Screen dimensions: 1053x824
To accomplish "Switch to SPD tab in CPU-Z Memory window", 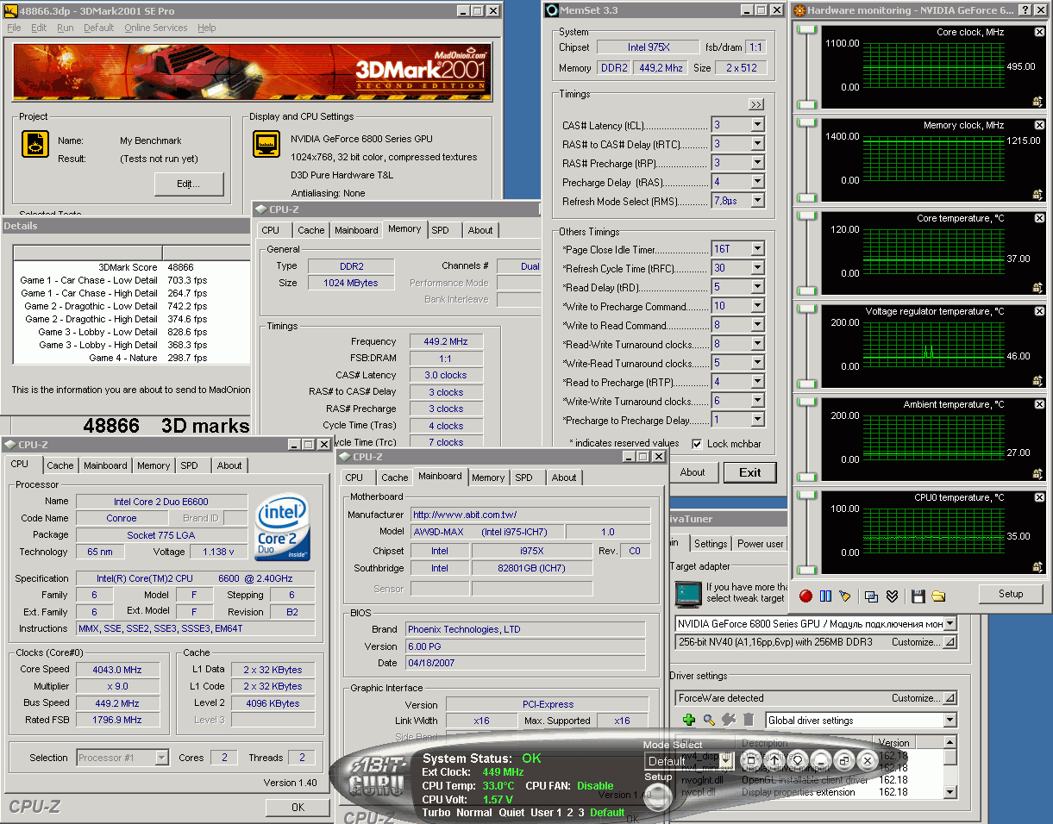I will [x=440, y=230].
